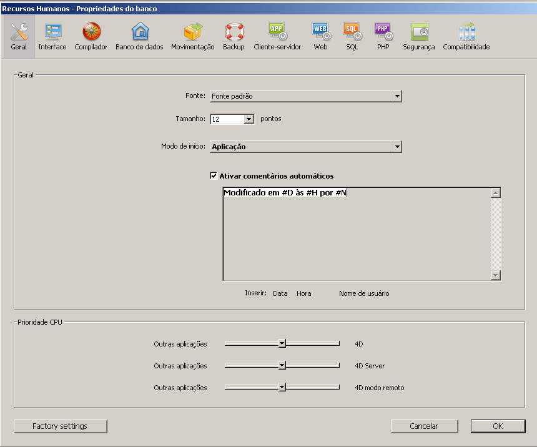Screen dimensions: 537x447
Task: Expand the Modo de início dropdown
Action: point(397,147)
